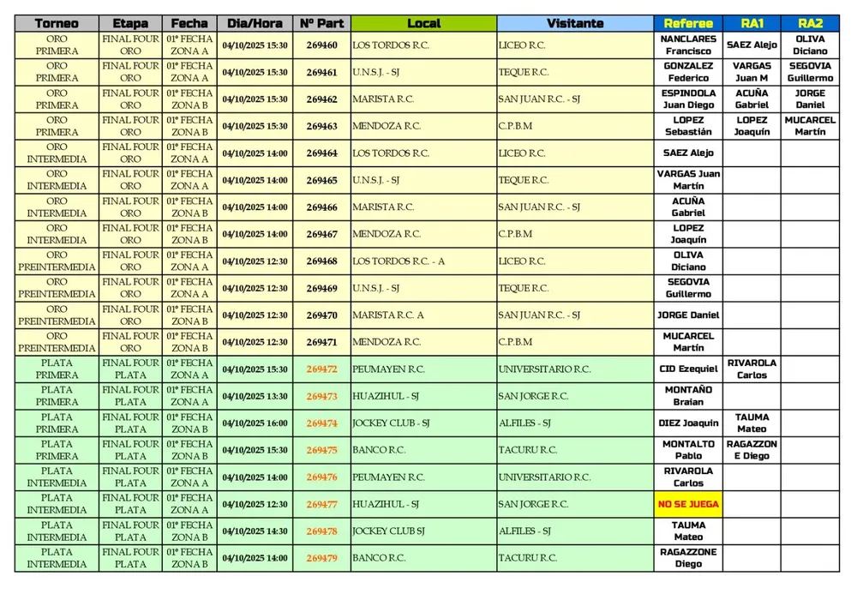Click referee NANCLARES Francisco cell
857x606 pixels.
pos(688,45)
